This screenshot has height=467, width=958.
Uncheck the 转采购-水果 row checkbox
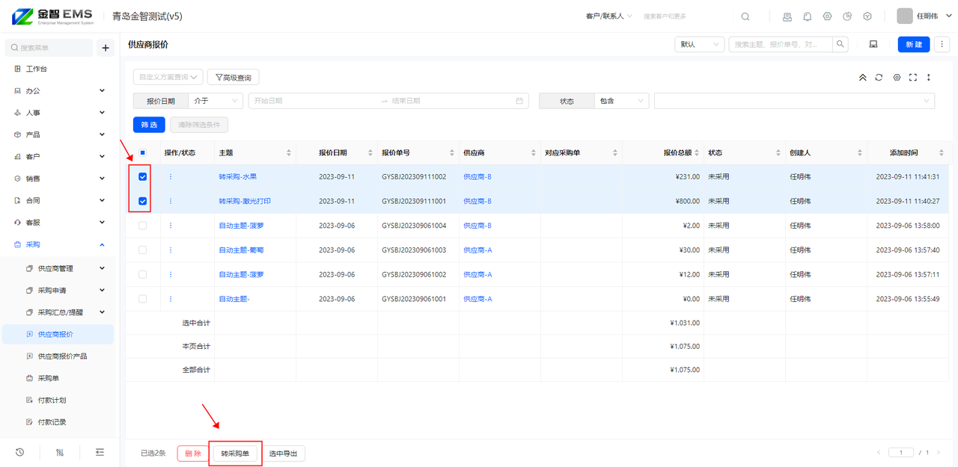143,177
